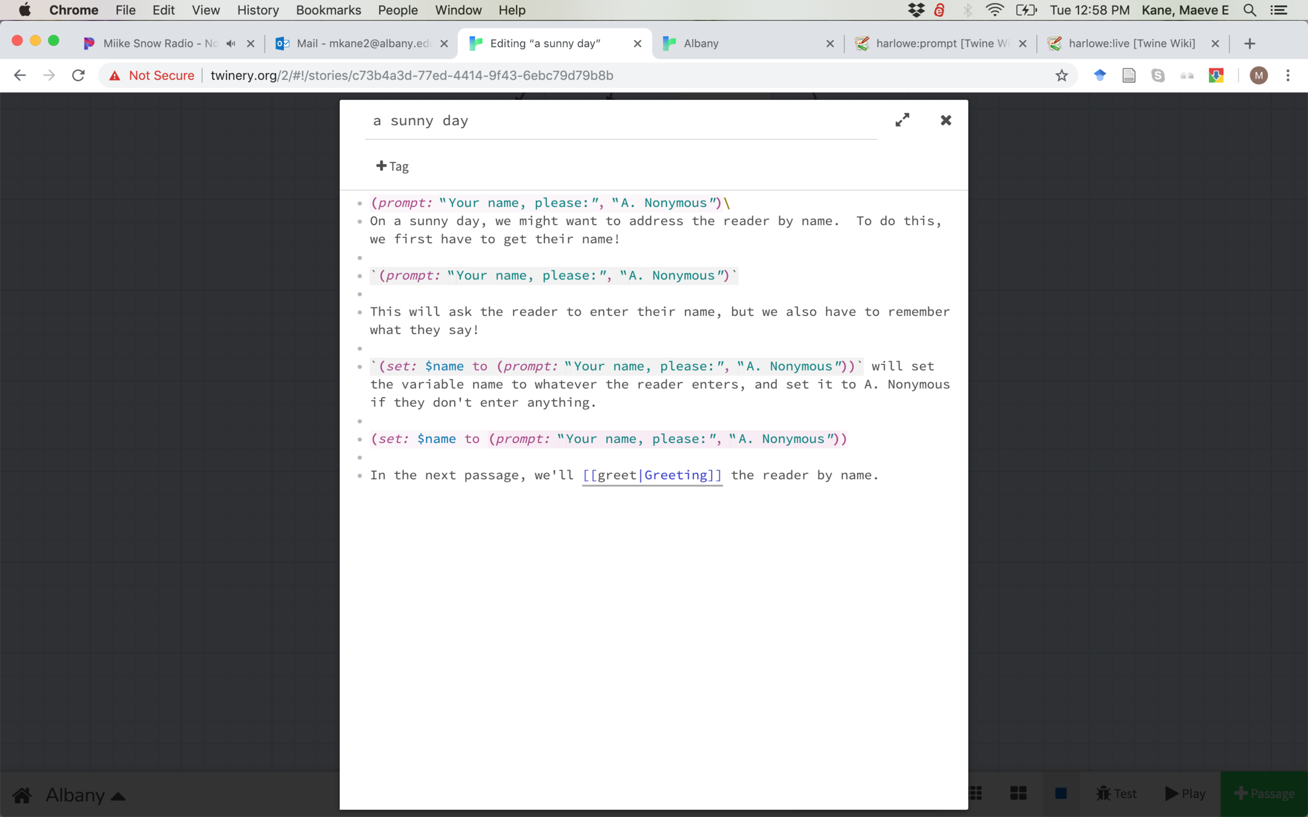Switch to the medium grid zoom view
Image resolution: width=1308 pixels, height=817 pixels.
[x=1018, y=793]
